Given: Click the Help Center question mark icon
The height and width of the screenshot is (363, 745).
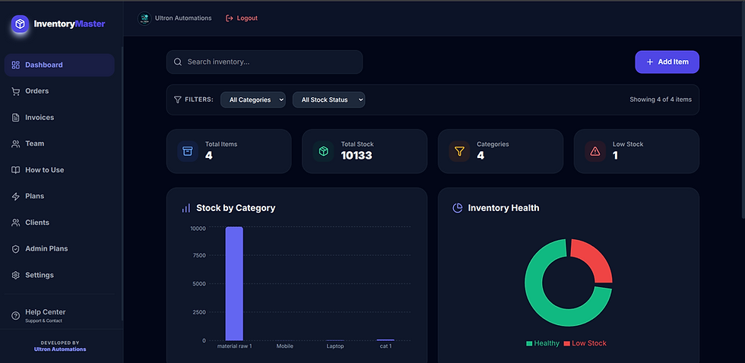Looking at the screenshot, I should tap(16, 316).
